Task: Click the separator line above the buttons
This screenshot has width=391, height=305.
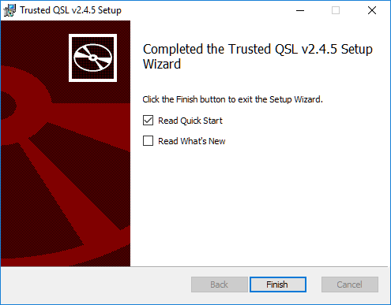Action: (194, 266)
